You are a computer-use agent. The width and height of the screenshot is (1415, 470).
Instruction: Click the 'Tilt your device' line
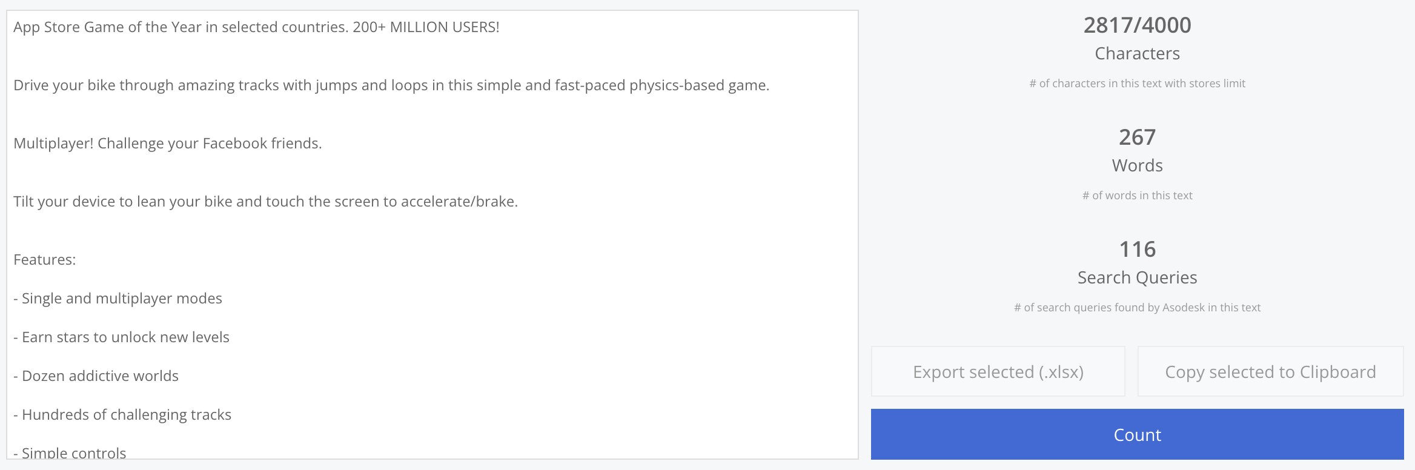(266, 202)
